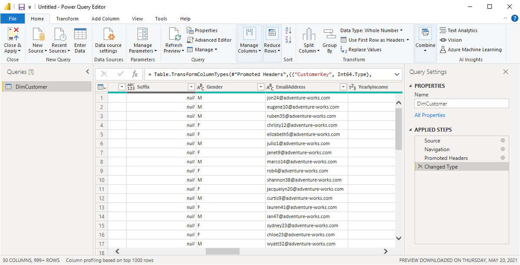This screenshot has width=520, height=265.
Task: Switch to the Transform ribbon tab
Action: 67,19
